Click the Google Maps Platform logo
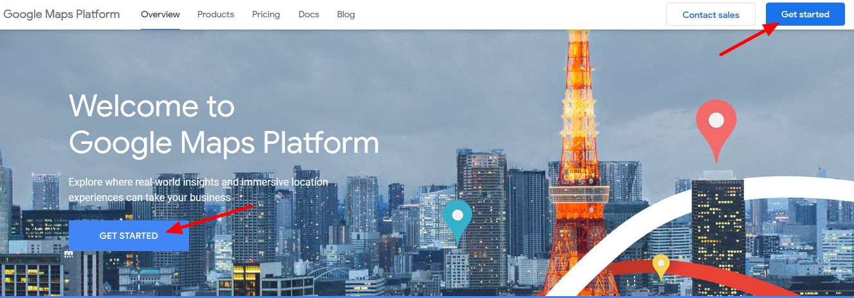This screenshot has height=298, width=854. [x=62, y=14]
